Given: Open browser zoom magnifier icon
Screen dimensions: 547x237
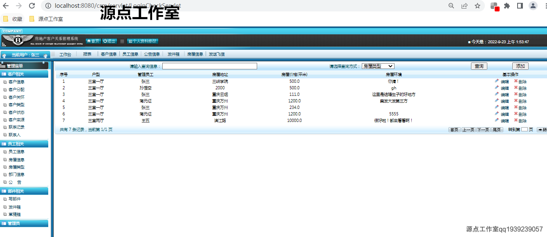Looking at the screenshot, I should [451, 6].
